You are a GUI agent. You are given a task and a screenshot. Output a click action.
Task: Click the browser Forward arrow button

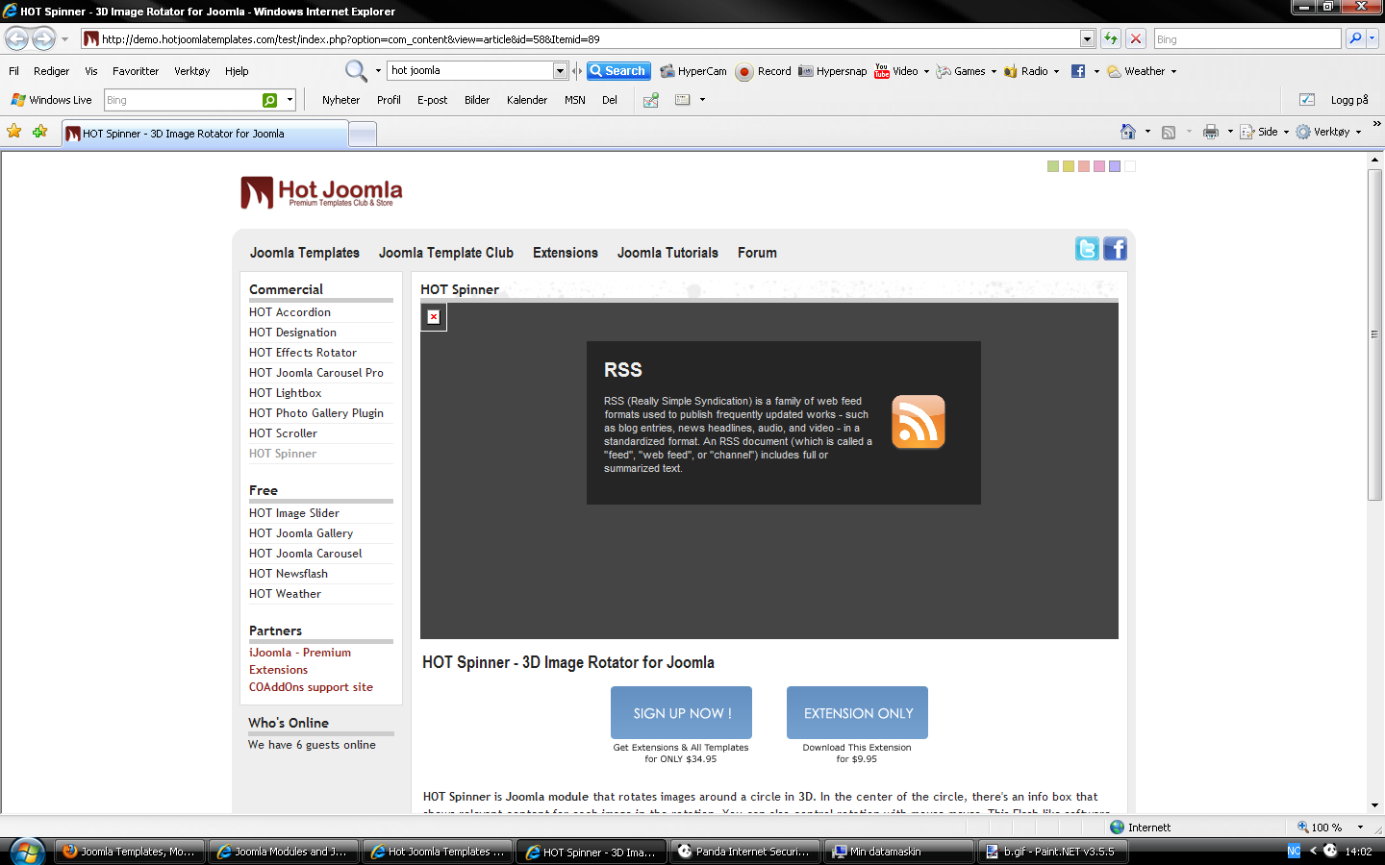[44, 38]
